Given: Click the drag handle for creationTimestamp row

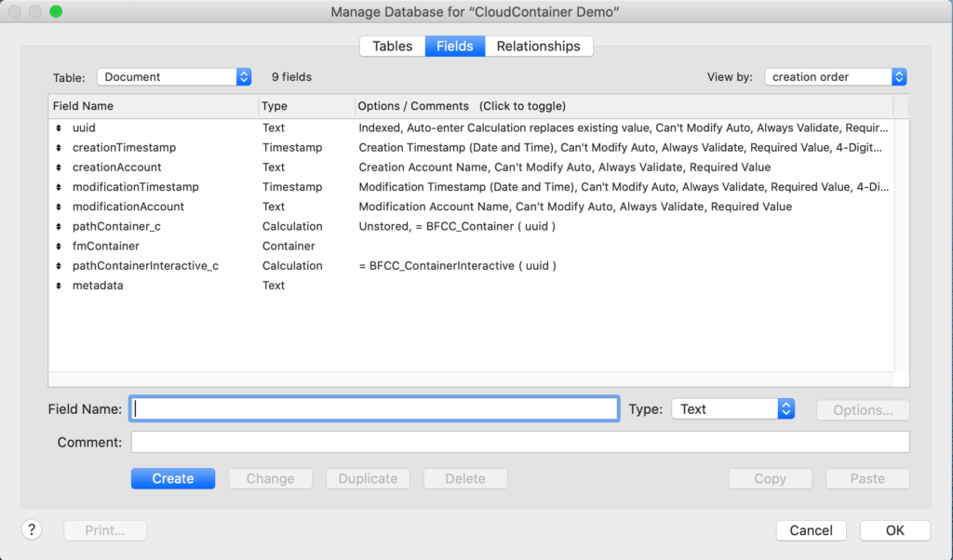Looking at the screenshot, I should click(60, 148).
